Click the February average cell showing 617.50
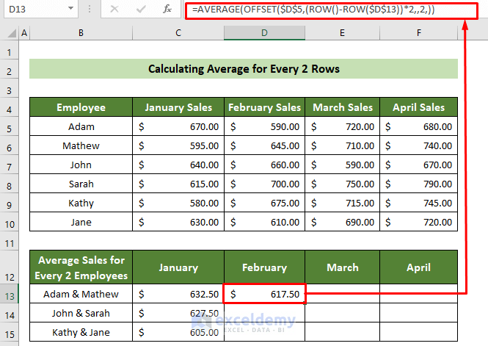The width and height of the screenshot is (488, 346). [265, 295]
